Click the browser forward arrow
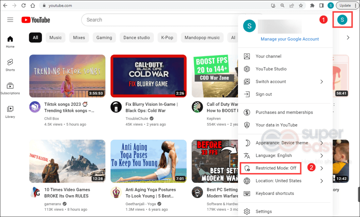Image resolution: width=360 pixels, height=217 pixels. 14,6
